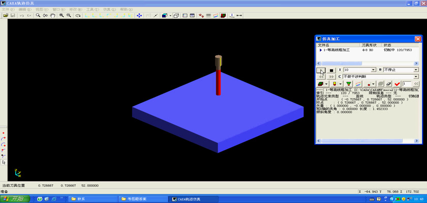Click the zoom out magnifier icon

69,16
